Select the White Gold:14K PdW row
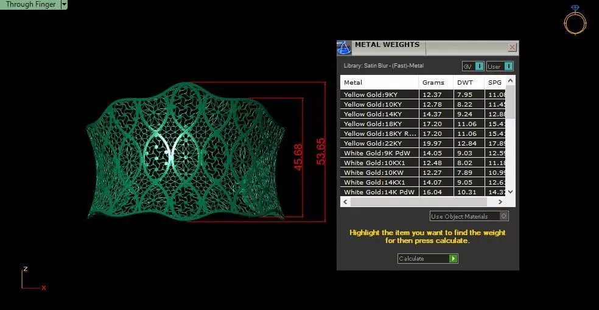Viewport: 599px width, 310px height. coord(423,192)
